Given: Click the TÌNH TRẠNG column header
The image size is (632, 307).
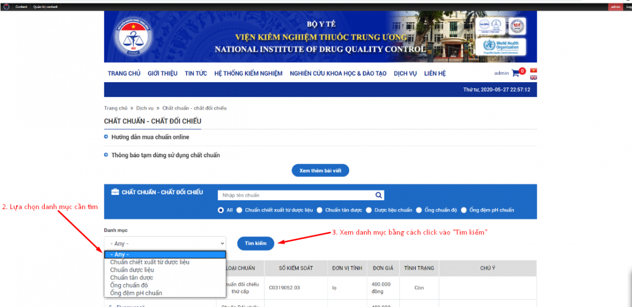Looking at the screenshot, I should (419, 268).
